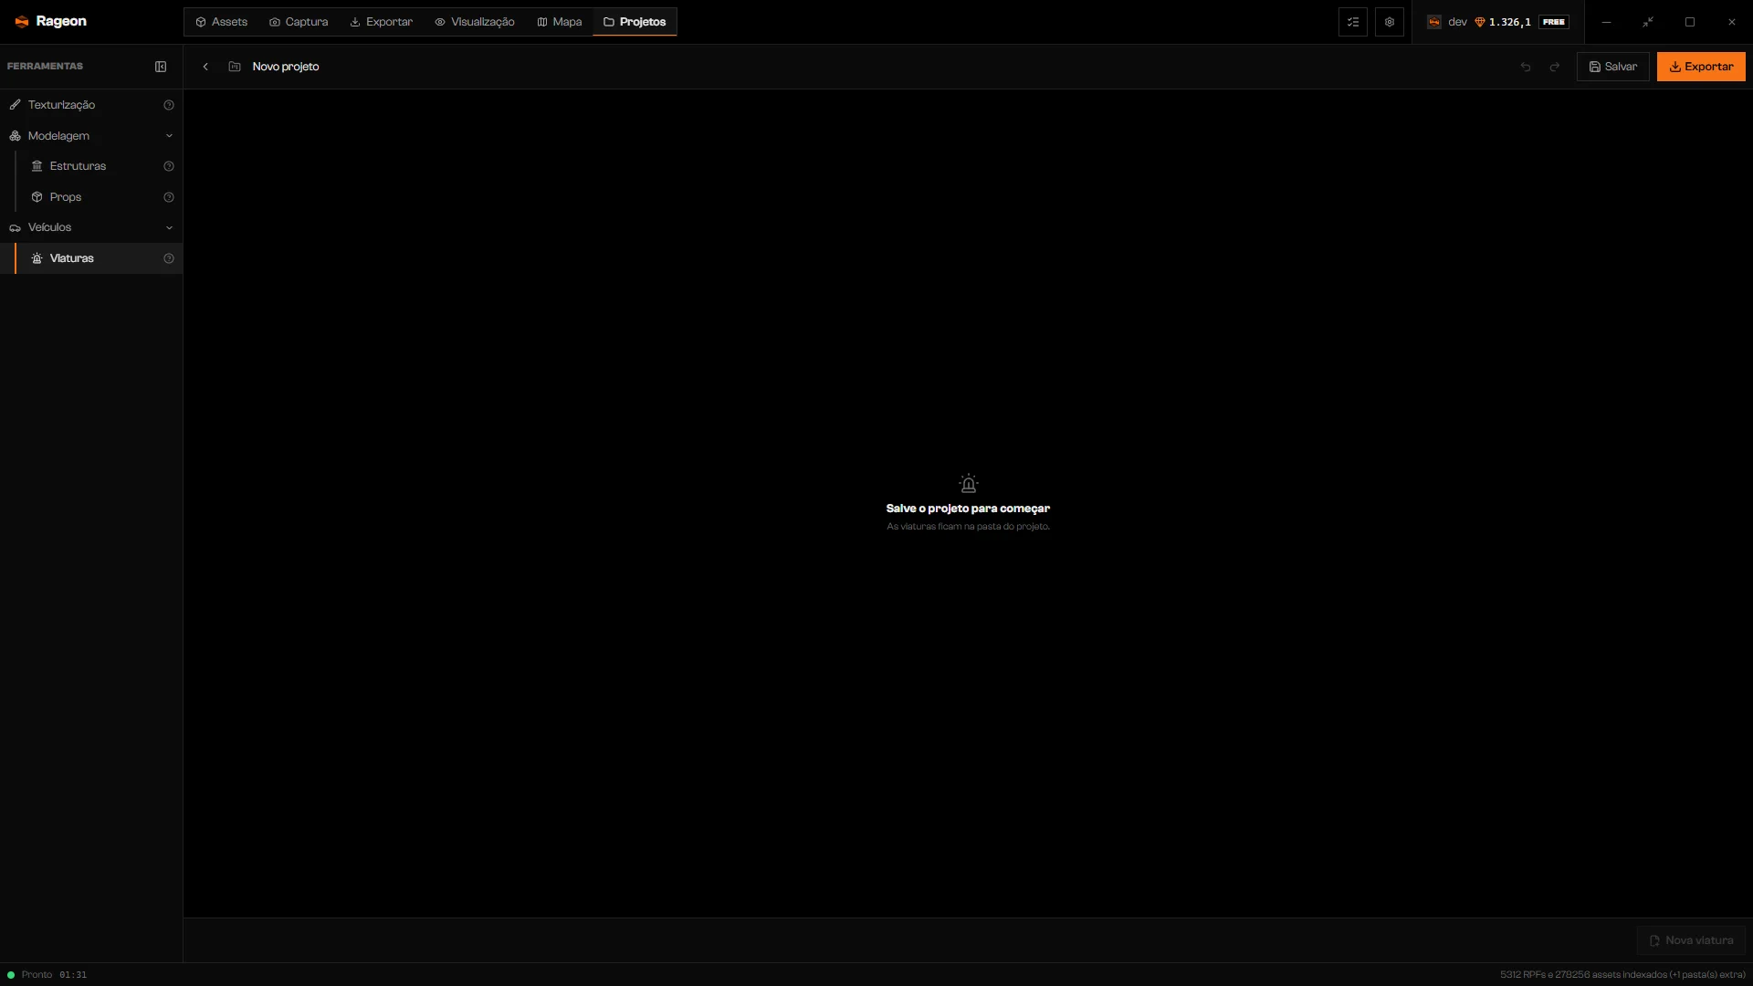
Task: Click the Novo projeto title
Action: pos(286,67)
